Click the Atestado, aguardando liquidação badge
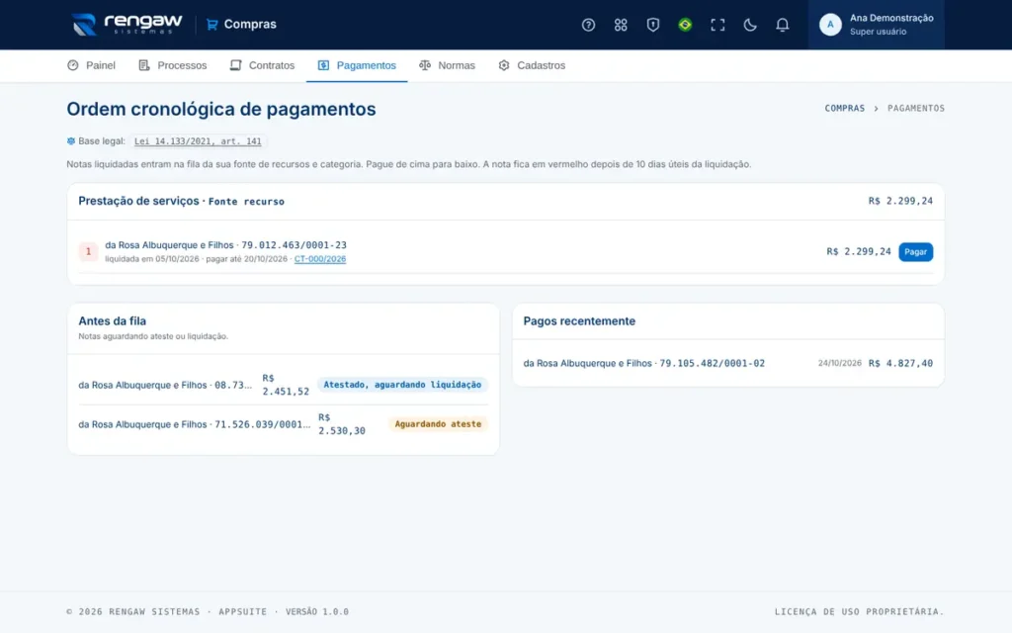Screen dimensions: 1012x633 pos(402,385)
